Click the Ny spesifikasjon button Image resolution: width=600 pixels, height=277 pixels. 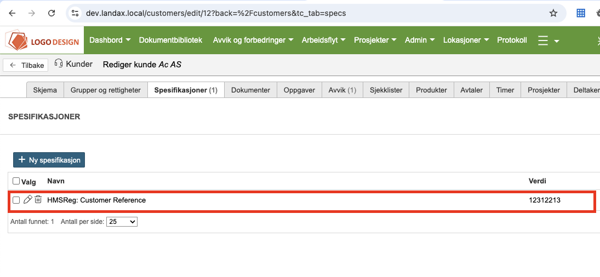point(49,160)
